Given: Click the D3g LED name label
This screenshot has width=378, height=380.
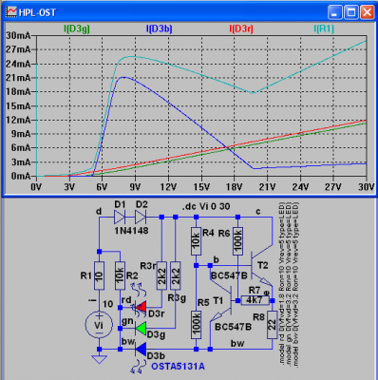Looking at the screenshot, I should tap(156, 335).
